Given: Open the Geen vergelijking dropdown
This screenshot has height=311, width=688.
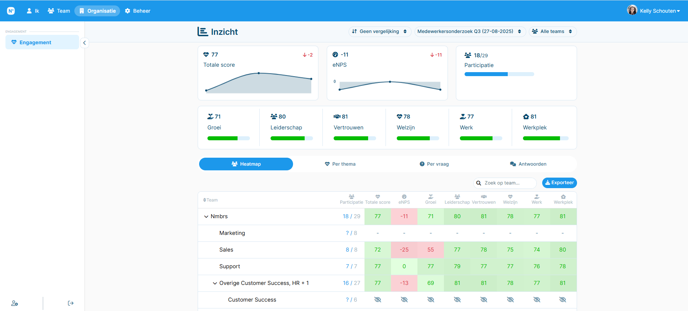Looking at the screenshot, I should [x=380, y=32].
